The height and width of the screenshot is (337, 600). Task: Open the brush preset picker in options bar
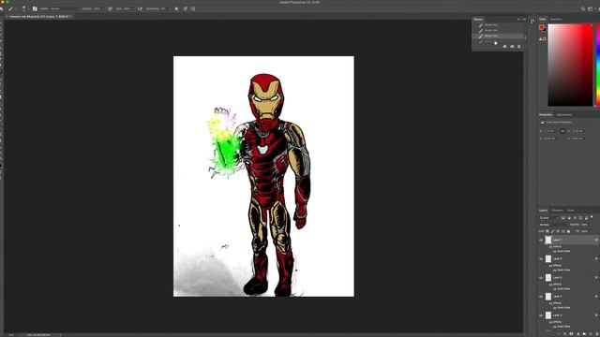[25, 8]
